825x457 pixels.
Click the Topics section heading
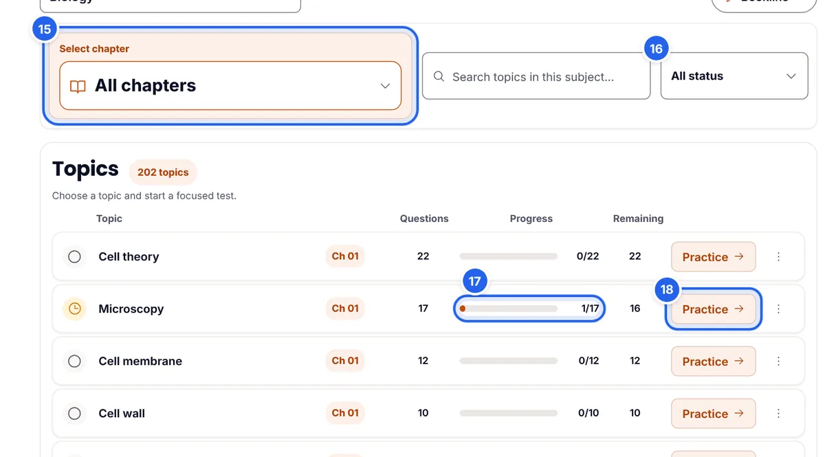[85, 169]
